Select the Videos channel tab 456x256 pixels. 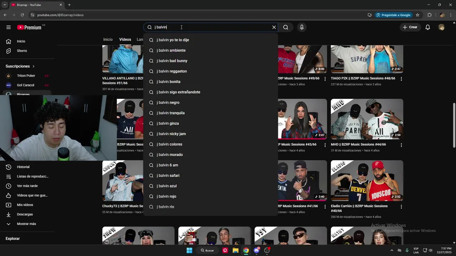[x=125, y=39]
